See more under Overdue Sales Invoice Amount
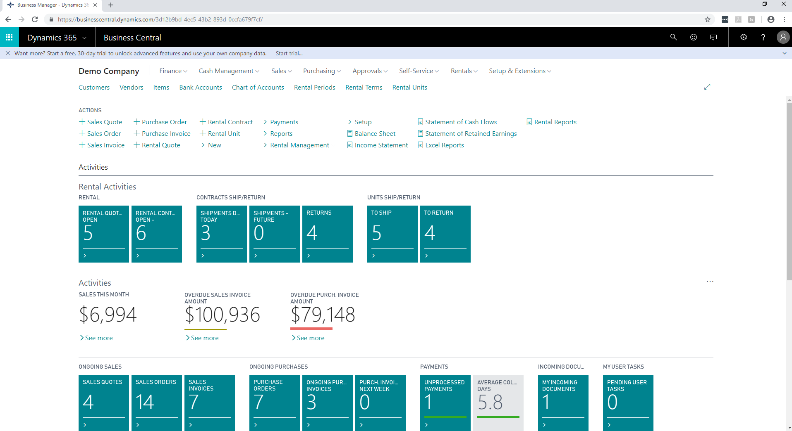 pos(202,338)
